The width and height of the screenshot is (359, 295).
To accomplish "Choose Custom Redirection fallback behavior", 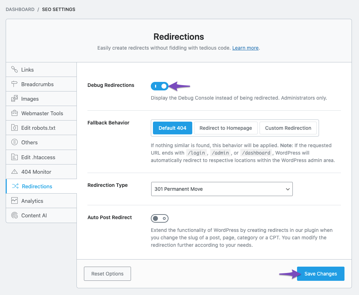I will 288,128.
